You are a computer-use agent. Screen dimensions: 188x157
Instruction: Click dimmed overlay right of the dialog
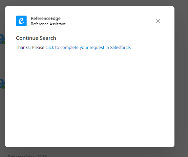pyautogui.click(x=181, y=76)
